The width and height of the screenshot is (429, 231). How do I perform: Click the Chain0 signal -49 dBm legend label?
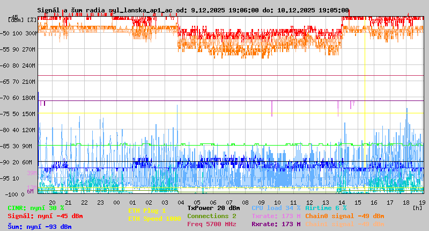344,216
